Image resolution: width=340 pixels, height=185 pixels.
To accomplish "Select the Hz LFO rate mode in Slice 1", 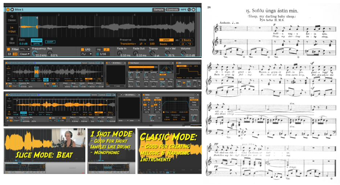I will [x=99, y=49].
